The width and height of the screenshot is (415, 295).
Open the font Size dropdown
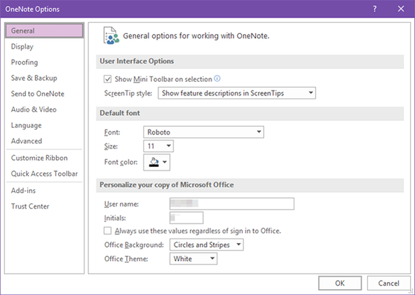coord(158,146)
